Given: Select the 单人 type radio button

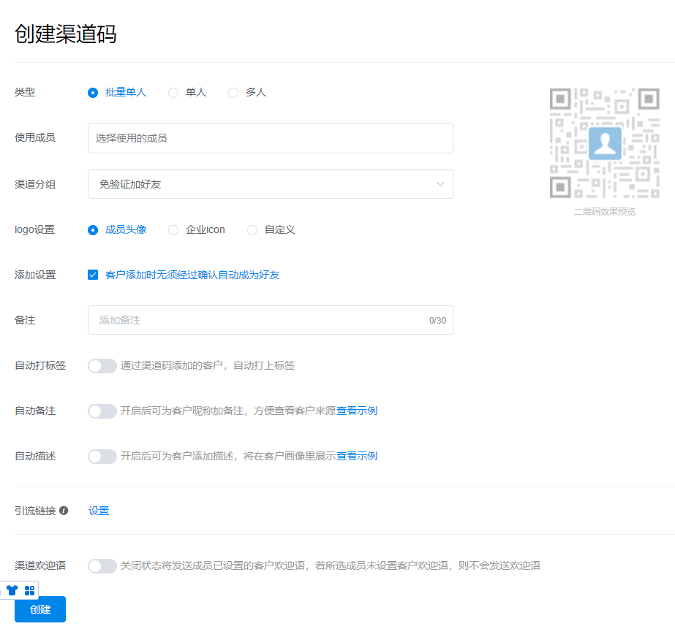Looking at the screenshot, I should pyautogui.click(x=173, y=93).
